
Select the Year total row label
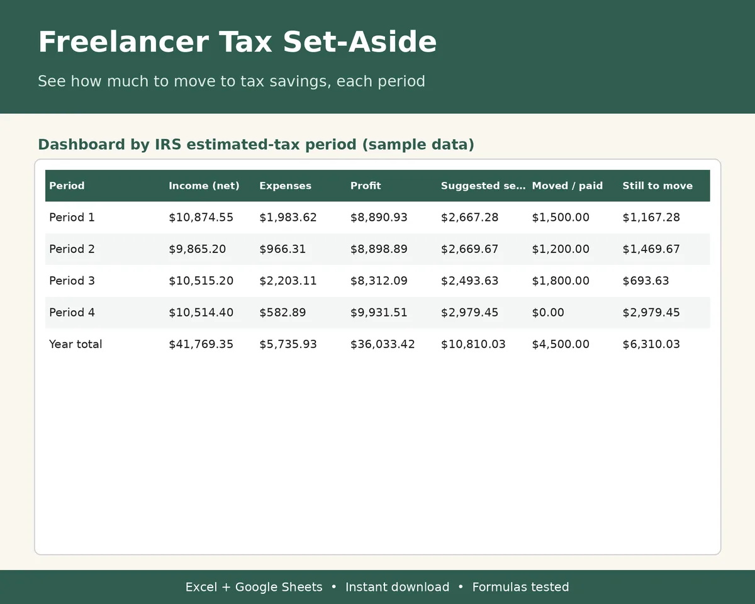pos(75,344)
